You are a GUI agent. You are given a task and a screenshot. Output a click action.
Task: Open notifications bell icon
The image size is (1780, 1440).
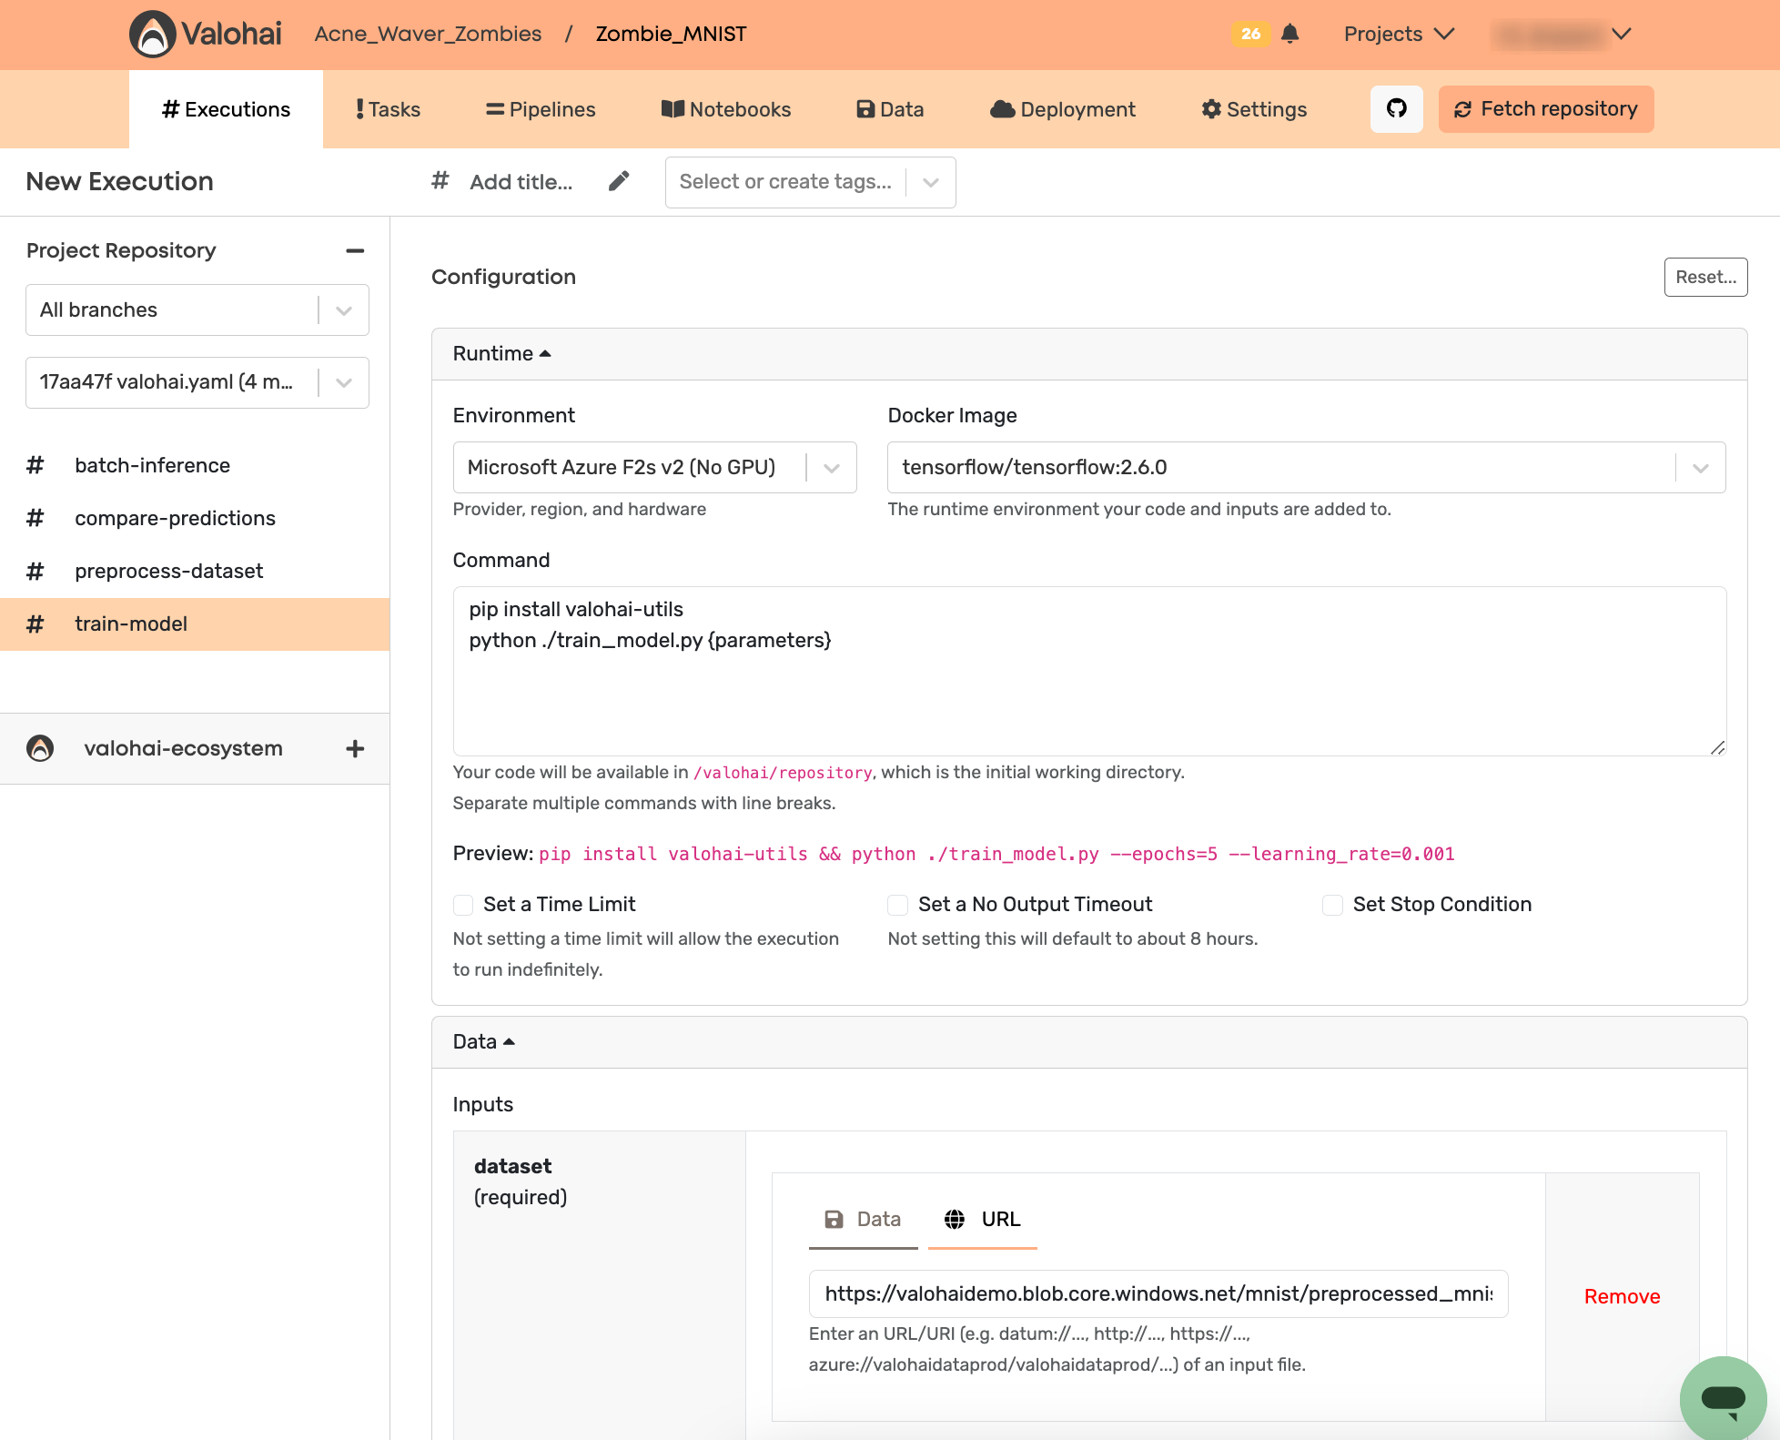(1289, 34)
